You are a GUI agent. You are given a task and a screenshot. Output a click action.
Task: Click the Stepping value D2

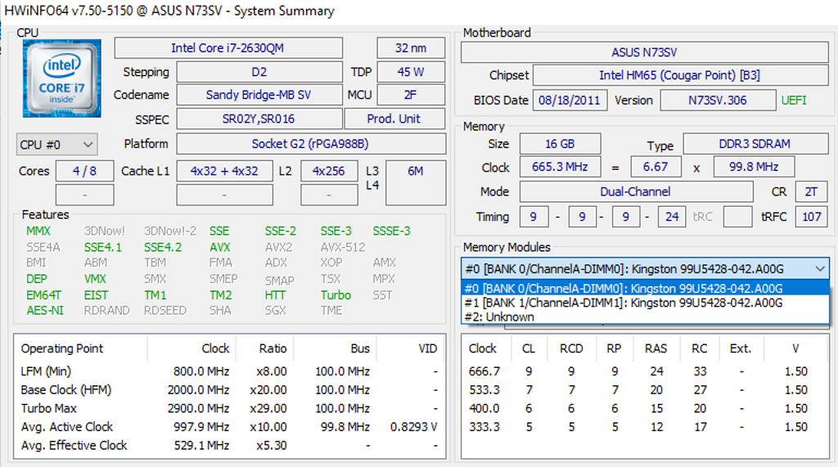pos(259,72)
